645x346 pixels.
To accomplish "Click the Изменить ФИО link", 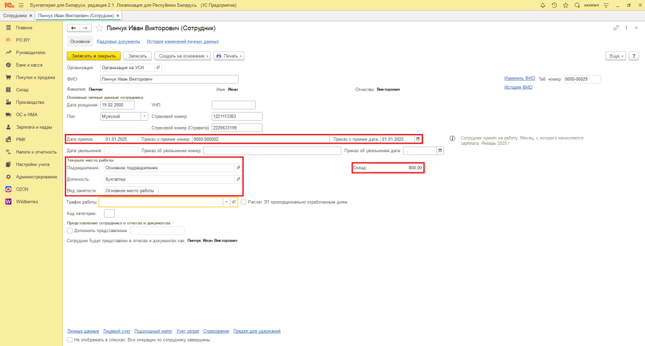I will point(520,78).
